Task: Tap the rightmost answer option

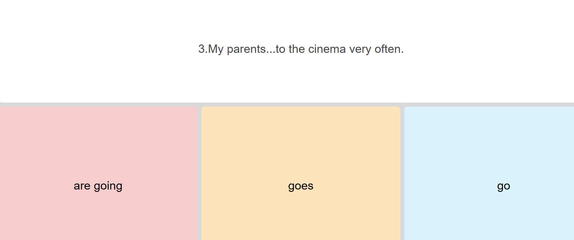Action: point(489,173)
